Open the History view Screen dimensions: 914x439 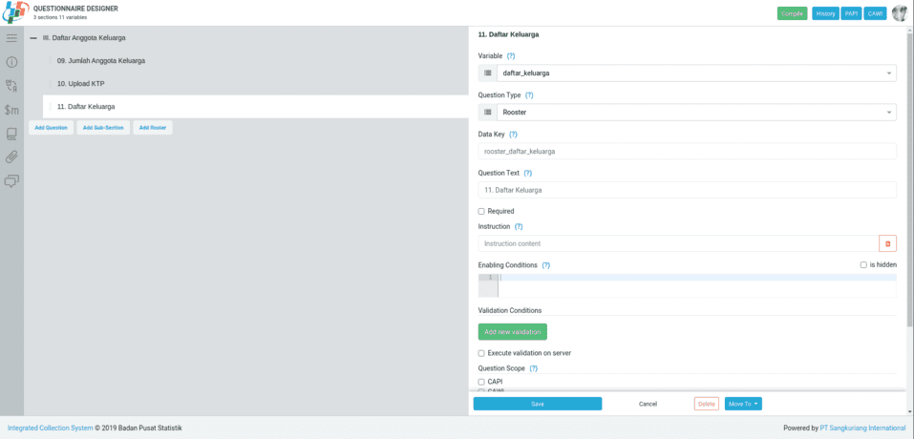click(x=825, y=13)
